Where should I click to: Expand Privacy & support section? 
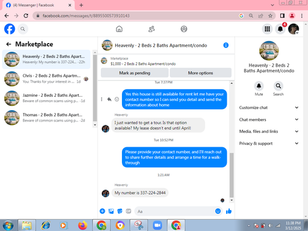coord(269,144)
